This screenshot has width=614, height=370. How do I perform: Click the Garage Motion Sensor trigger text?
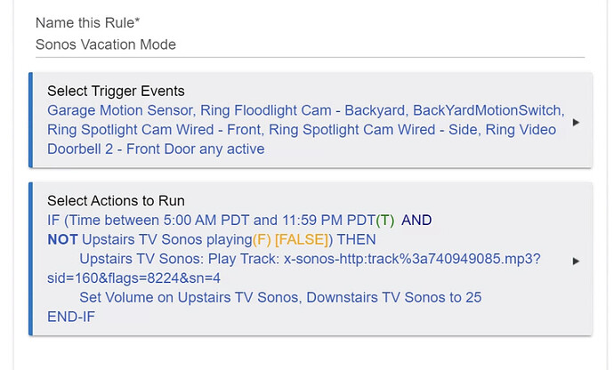coord(120,110)
